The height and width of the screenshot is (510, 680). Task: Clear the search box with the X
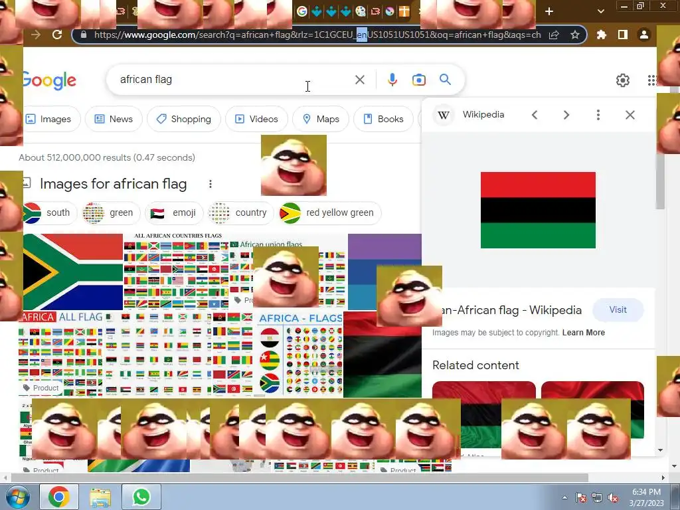click(359, 80)
